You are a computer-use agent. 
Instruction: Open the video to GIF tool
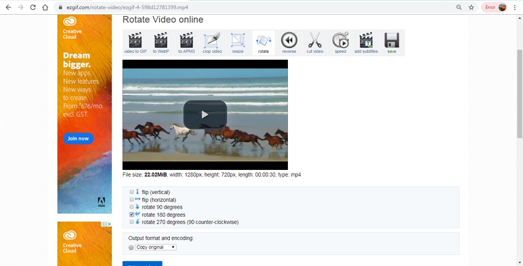coord(135,42)
